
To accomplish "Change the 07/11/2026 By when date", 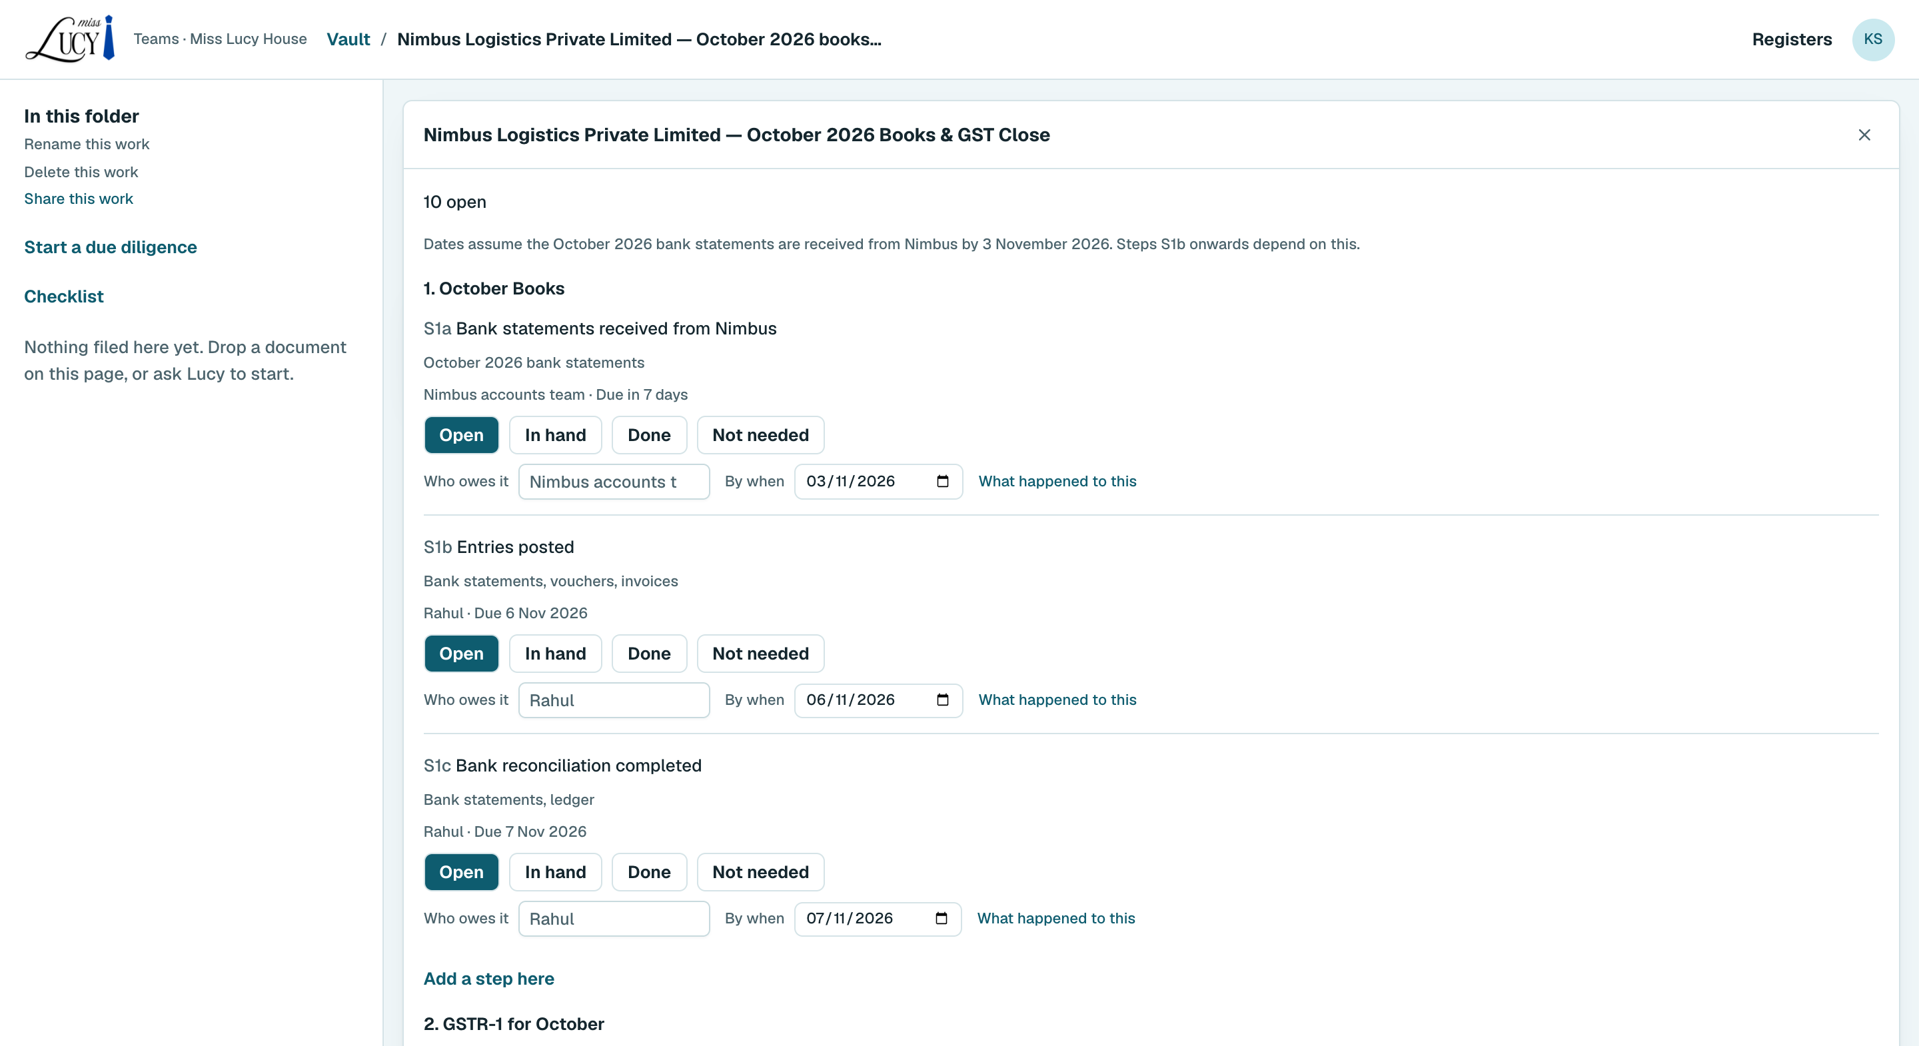I will pos(878,918).
